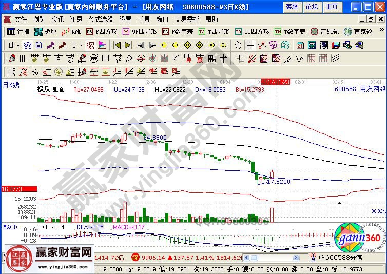This screenshot has height=274, width=387.
Task: Click the 2017-01-23 date marker
Action: (276, 81)
